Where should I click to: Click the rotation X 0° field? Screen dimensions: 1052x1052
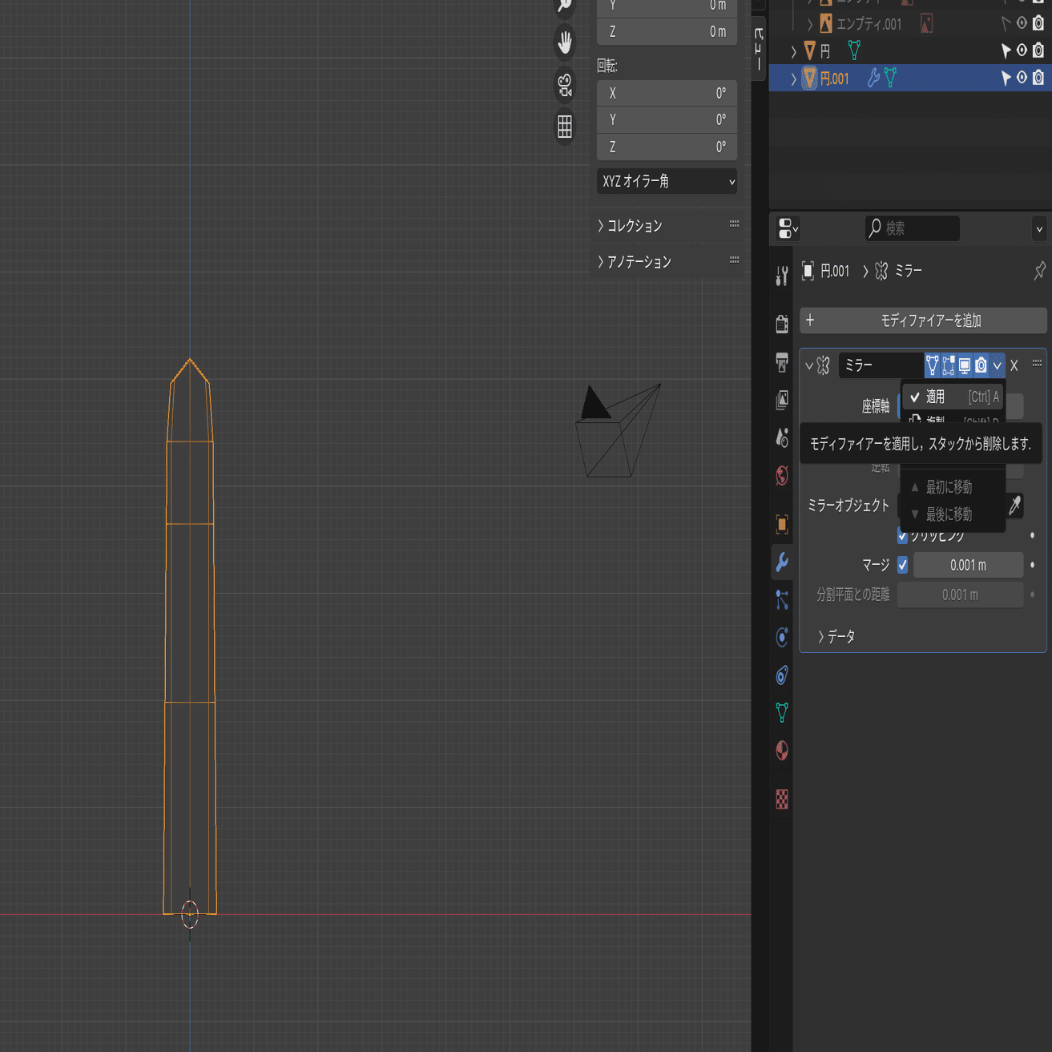tap(667, 93)
